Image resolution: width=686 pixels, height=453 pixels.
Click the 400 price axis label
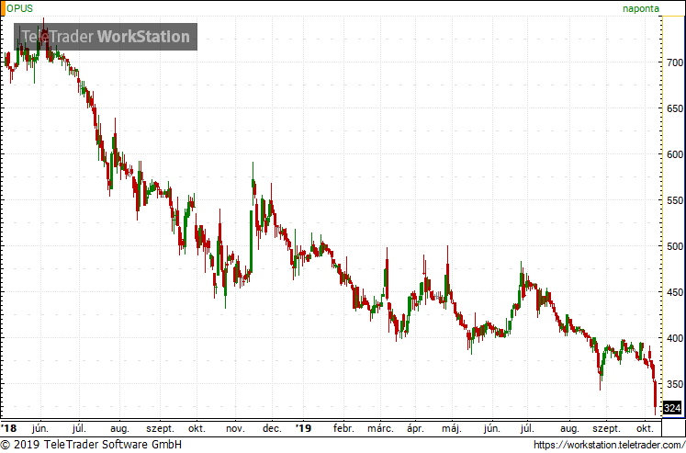pyautogui.click(x=675, y=338)
